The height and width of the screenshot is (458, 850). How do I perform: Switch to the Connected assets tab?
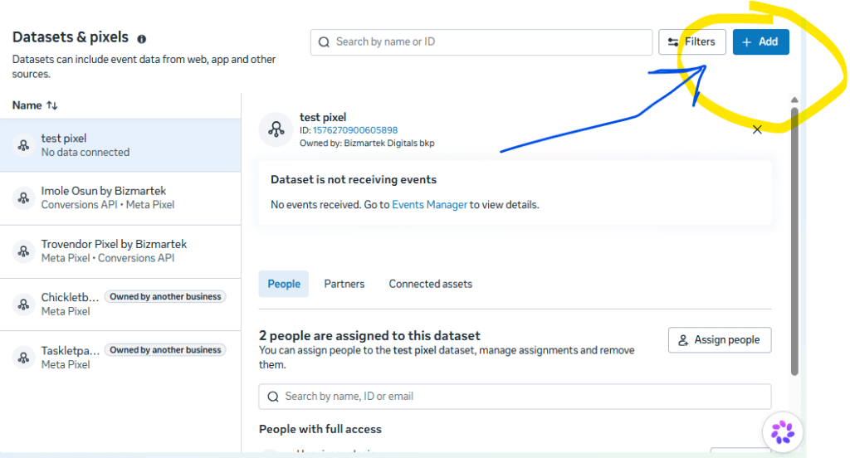click(431, 284)
